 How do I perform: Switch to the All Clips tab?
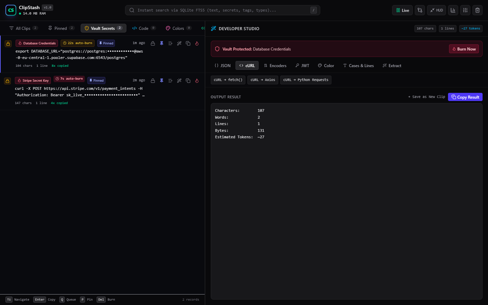(23, 28)
